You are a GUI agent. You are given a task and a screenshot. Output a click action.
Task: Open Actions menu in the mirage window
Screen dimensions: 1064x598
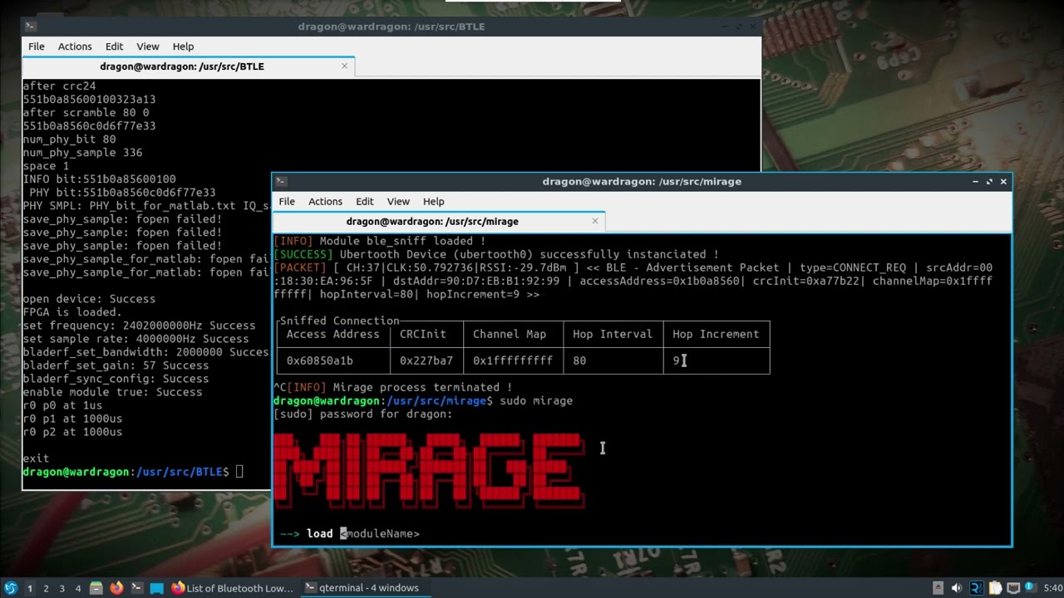(325, 201)
